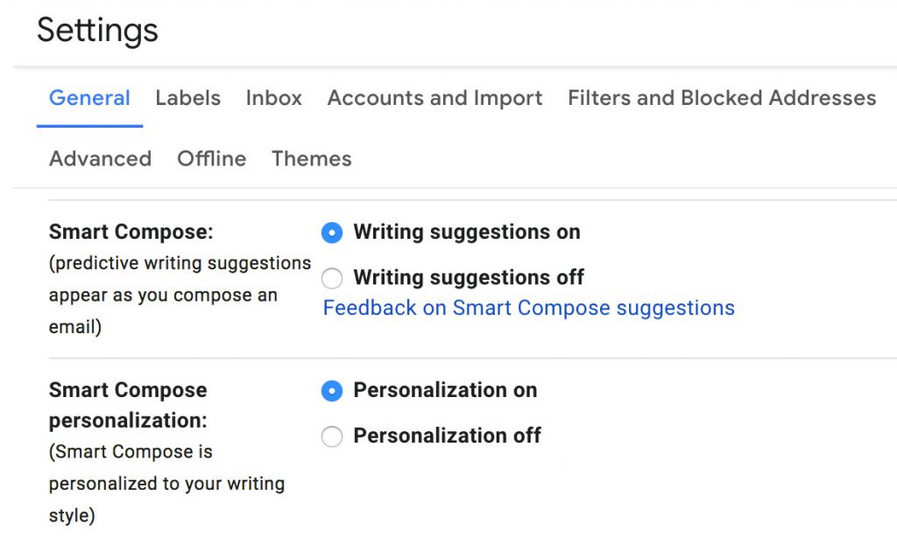
Task: Click the Personalization on label text
Action: 445,390
